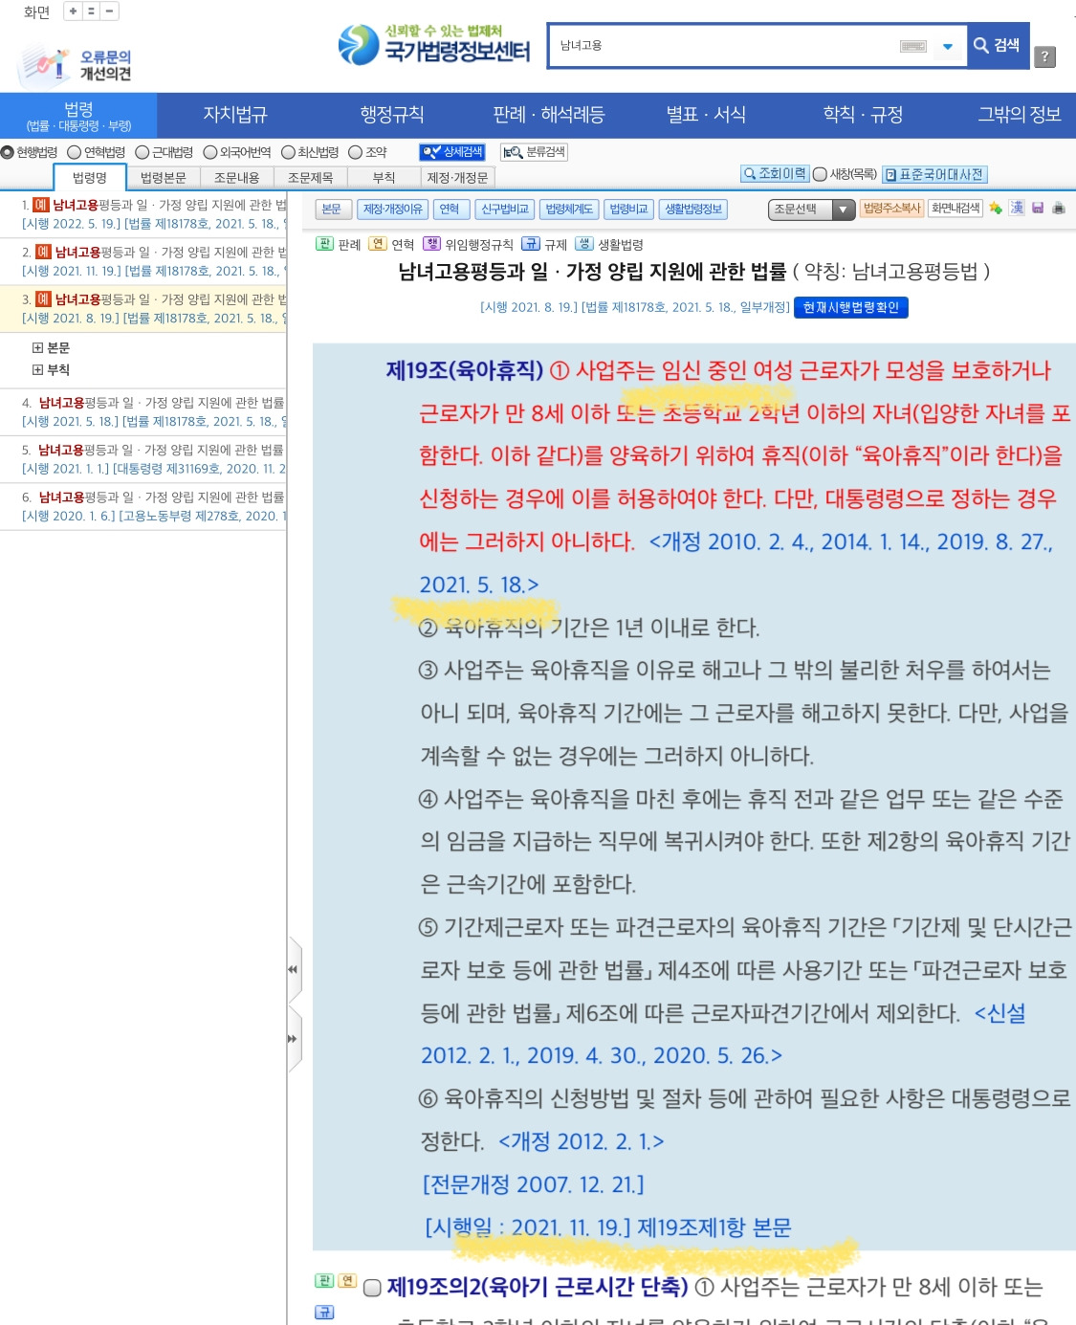This screenshot has width=1076, height=1325.
Task: Open 조회이력 view history
Action: [x=775, y=174]
